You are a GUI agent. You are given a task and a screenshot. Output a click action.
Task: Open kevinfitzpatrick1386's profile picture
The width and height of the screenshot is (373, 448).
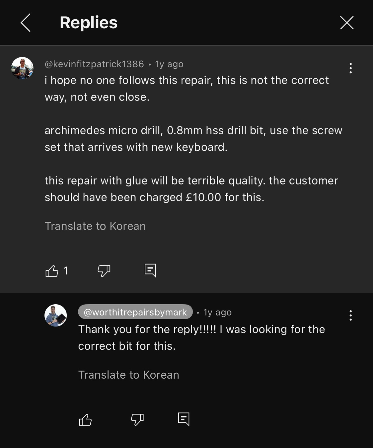pyautogui.click(x=22, y=68)
